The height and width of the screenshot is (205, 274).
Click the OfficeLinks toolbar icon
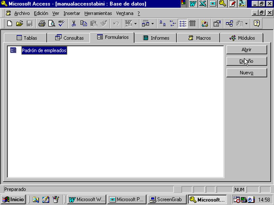click(x=128, y=23)
